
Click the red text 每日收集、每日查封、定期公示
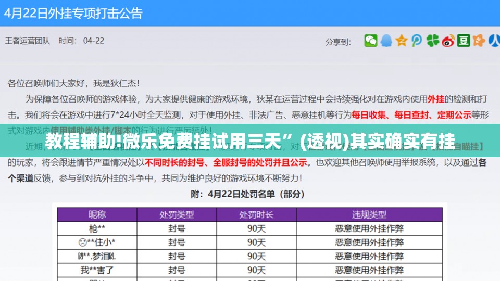(x=411, y=114)
